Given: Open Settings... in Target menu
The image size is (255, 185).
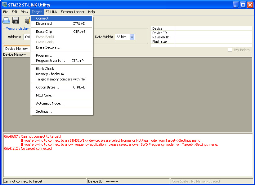Looking at the screenshot, I should click(62, 111).
